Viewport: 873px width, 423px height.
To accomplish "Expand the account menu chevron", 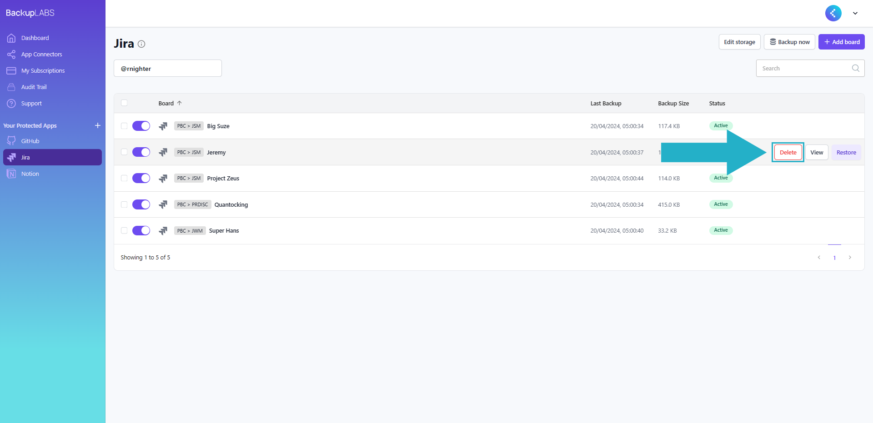I will click(x=855, y=13).
